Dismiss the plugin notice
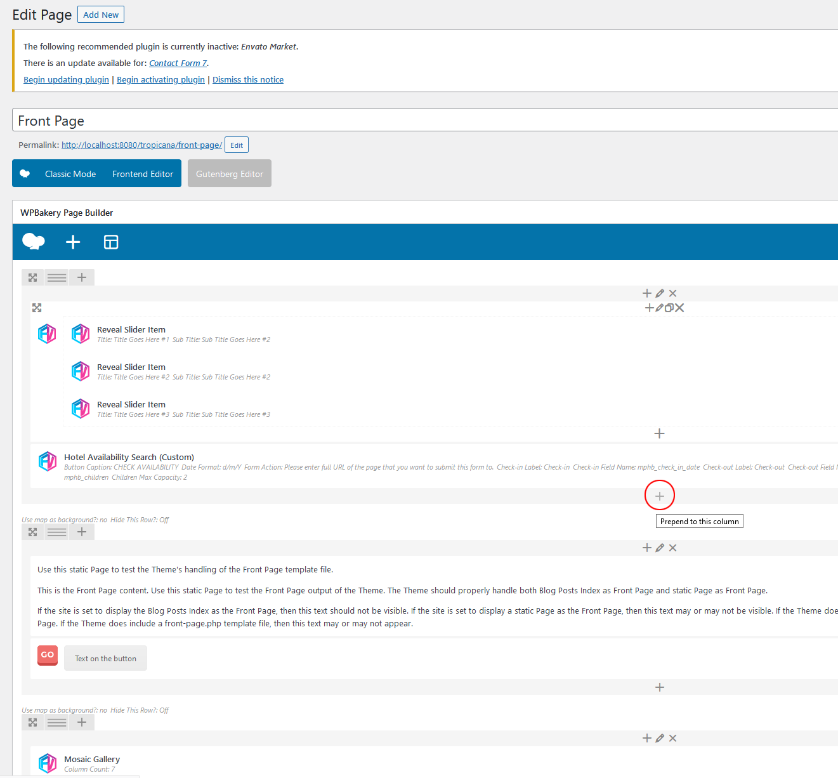The height and width of the screenshot is (778, 838). point(248,80)
